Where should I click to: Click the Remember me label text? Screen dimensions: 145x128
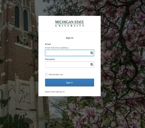pos(56,74)
